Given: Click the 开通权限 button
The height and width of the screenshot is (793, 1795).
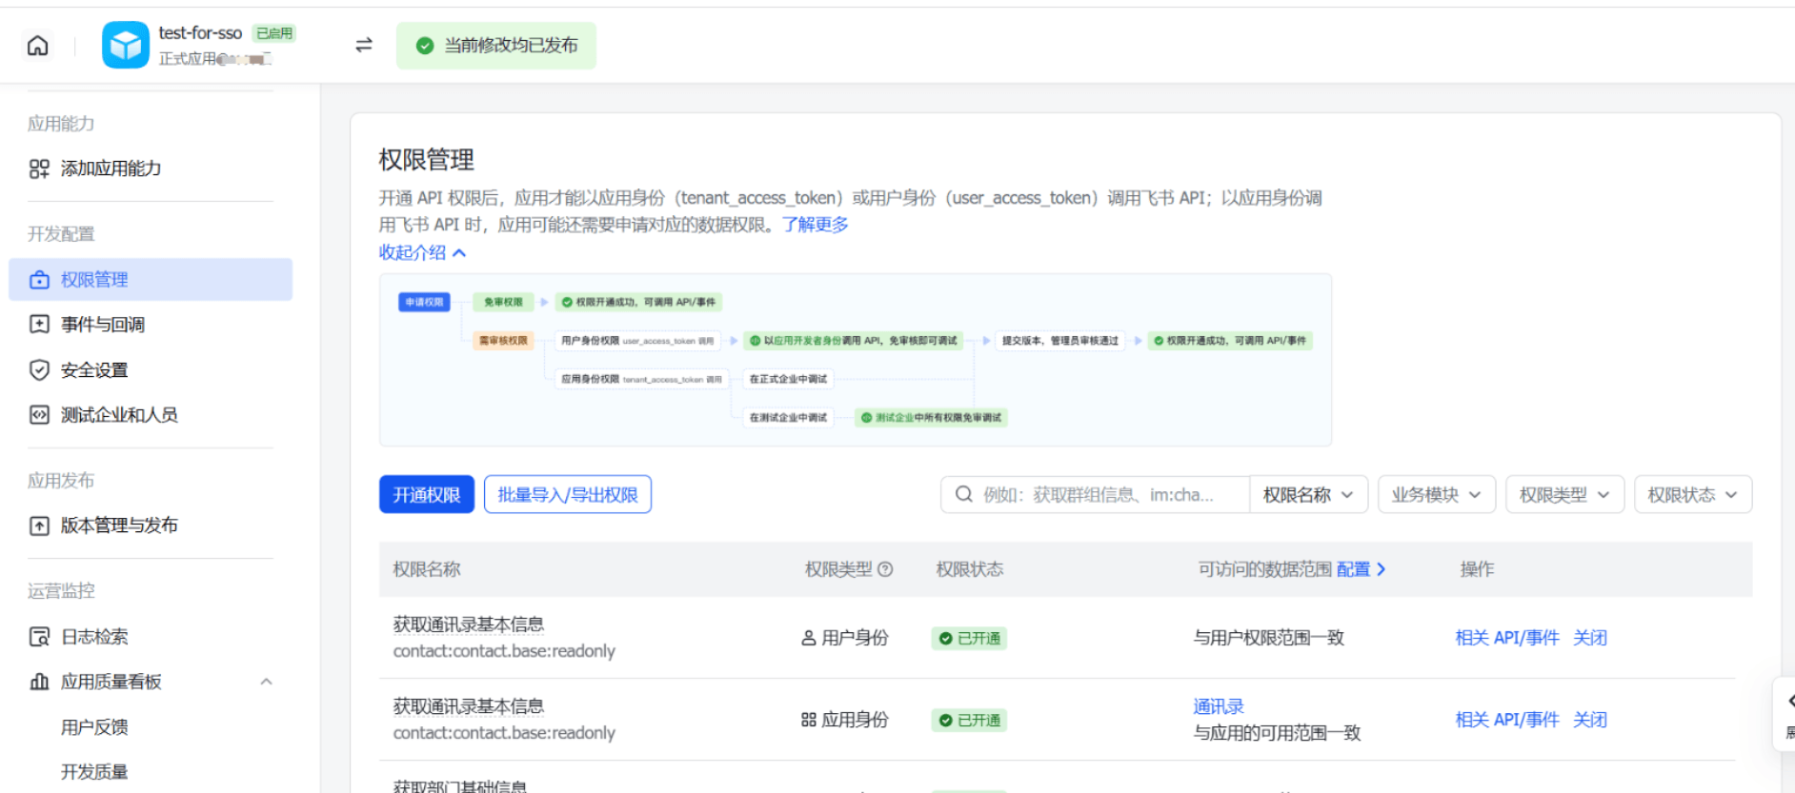Looking at the screenshot, I should tap(427, 495).
